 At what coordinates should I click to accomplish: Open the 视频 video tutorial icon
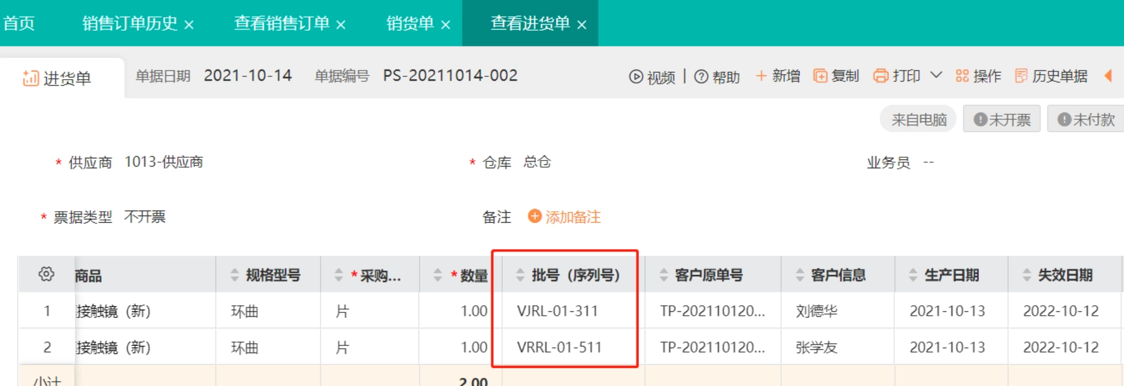point(635,77)
